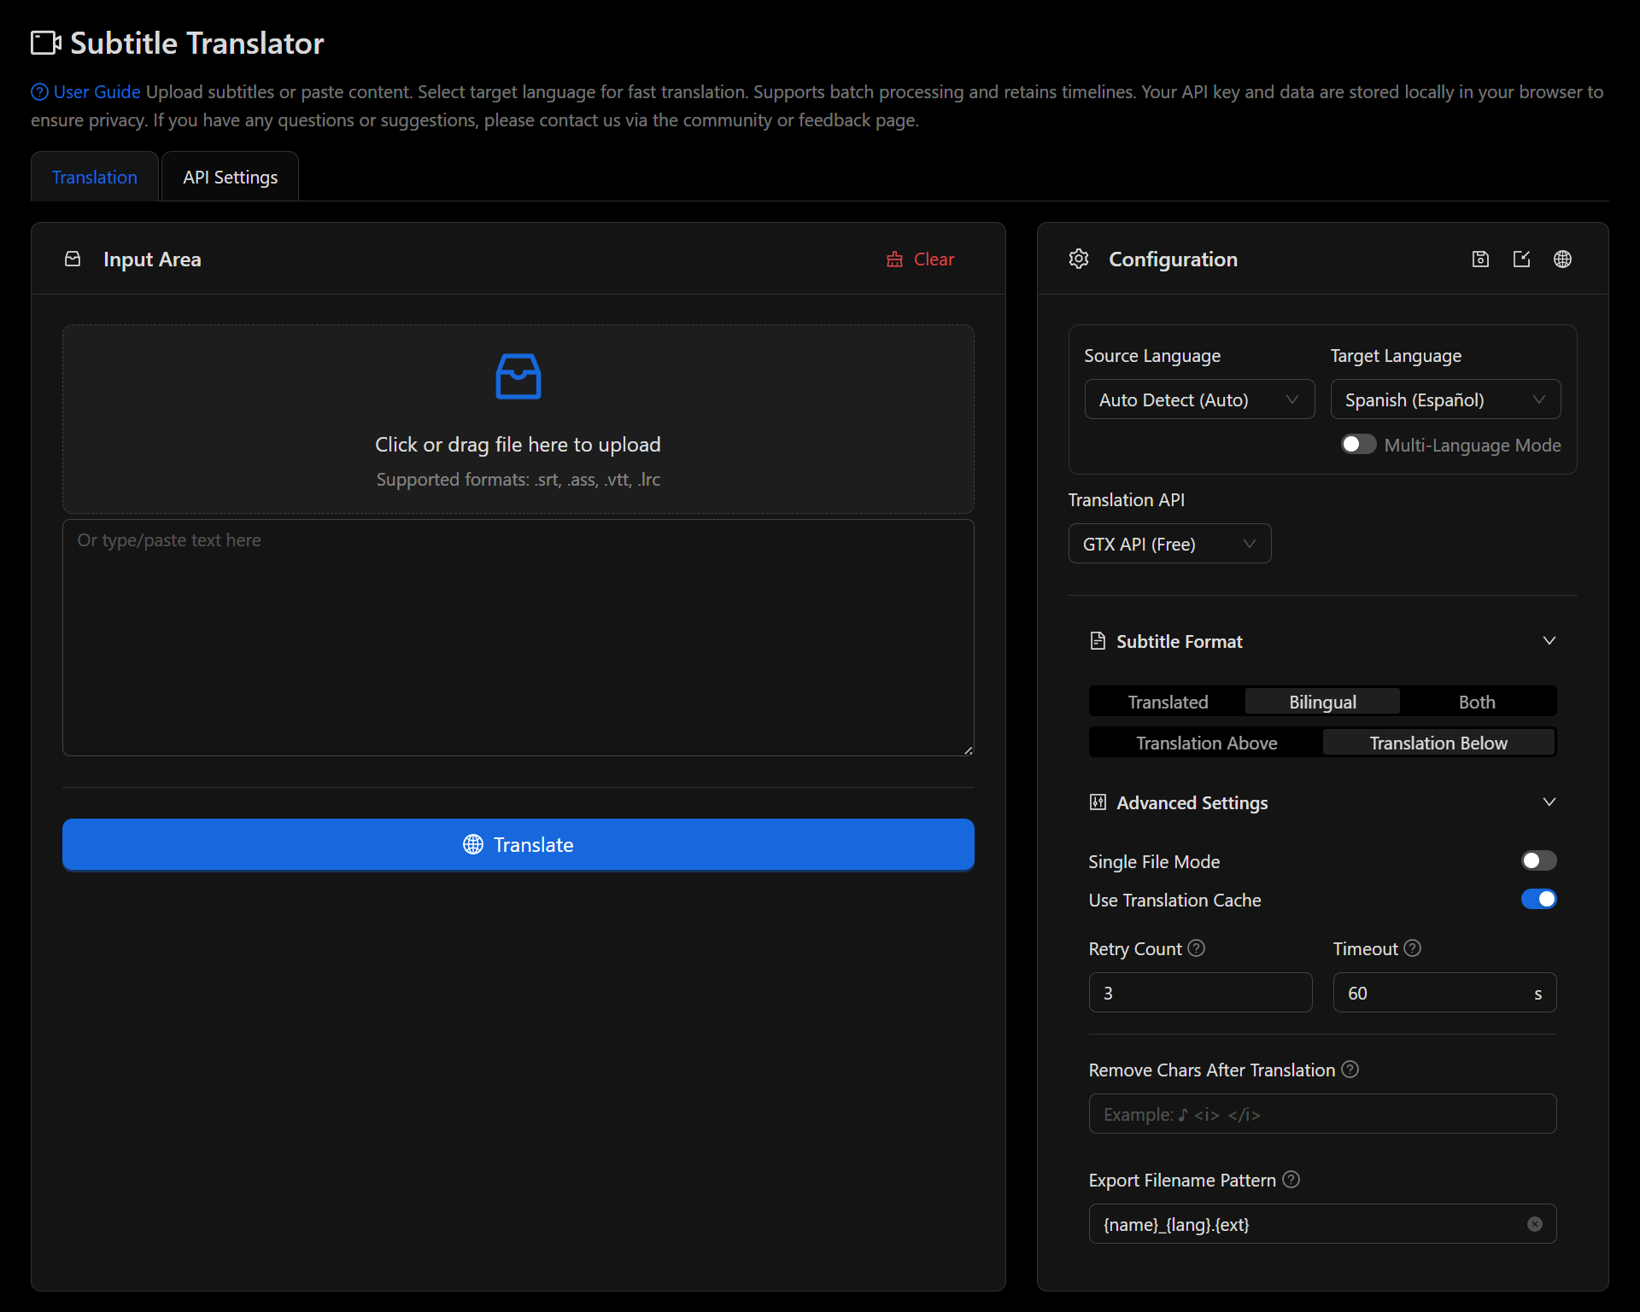Click the Translate button
This screenshot has height=1312, width=1640.
point(518,844)
